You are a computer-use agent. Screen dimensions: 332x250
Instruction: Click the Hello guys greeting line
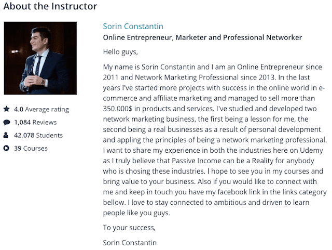coord(121,52)
